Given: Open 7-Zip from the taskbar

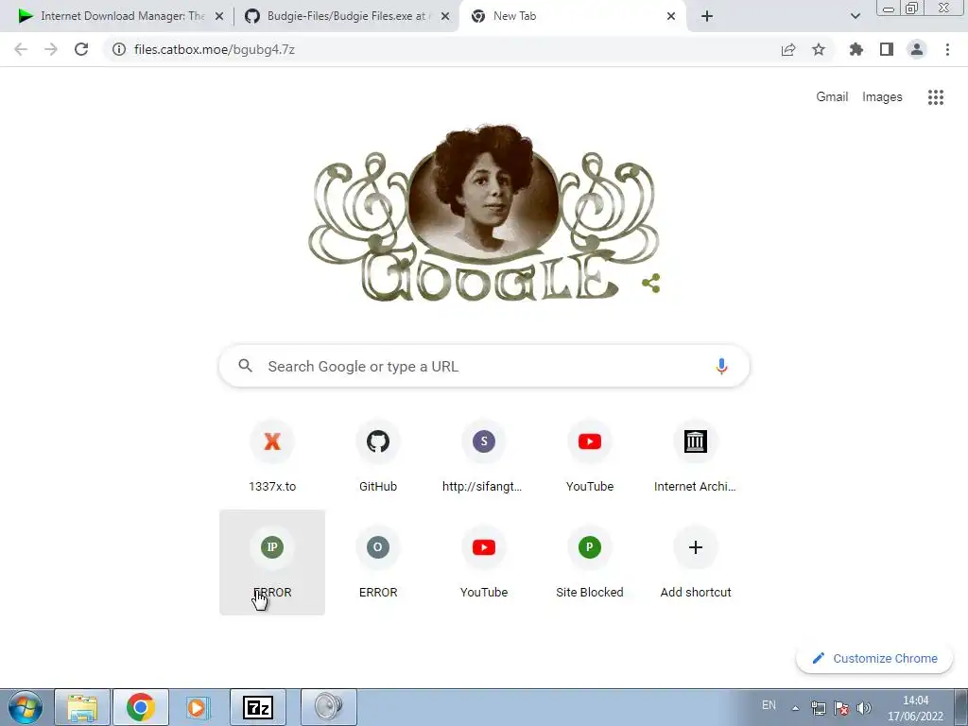Looking at the screenshot, I should click(258, 707).
